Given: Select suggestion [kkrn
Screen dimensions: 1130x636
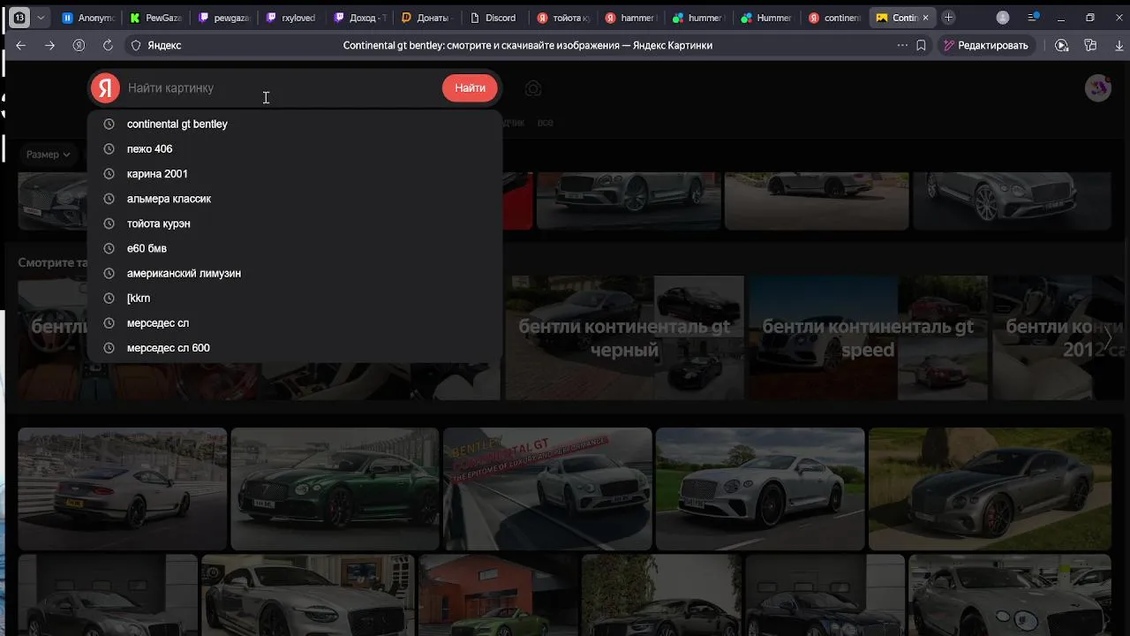Looking at the screenshot, I should point(295,298).
